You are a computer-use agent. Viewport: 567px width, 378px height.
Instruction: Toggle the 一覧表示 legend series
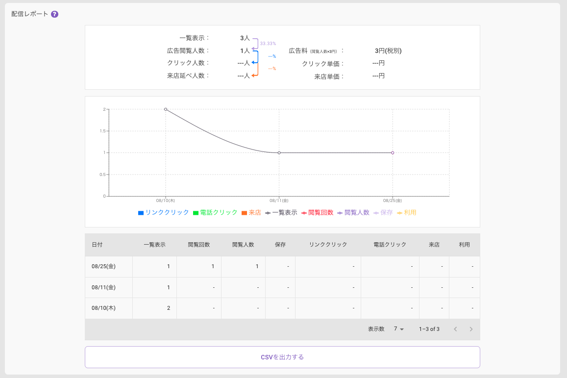281,213
